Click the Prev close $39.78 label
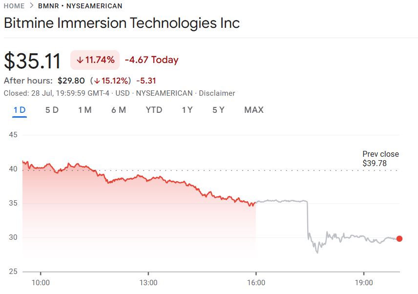Screen dimensions: 418x294 [x=380, y=159]
